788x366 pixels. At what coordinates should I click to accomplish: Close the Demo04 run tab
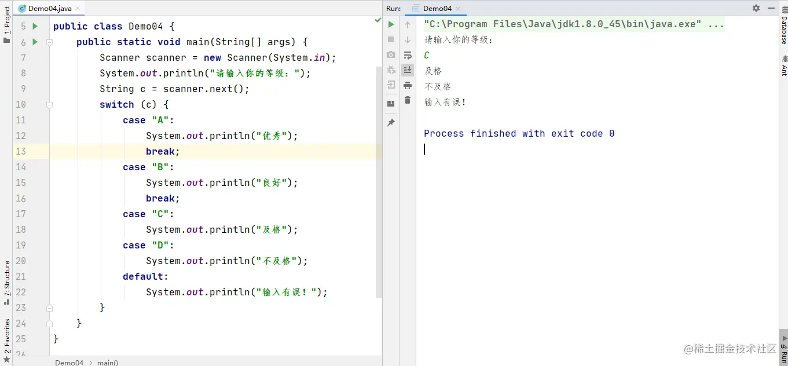[x=459, y=9]
